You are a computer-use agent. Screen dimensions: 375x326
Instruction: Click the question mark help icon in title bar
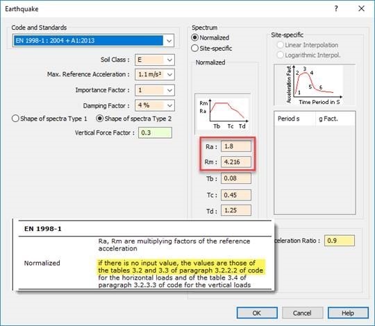(x=336, y=9)
